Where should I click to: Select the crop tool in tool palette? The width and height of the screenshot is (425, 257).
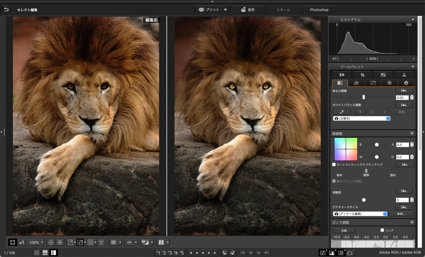tap(362, 75)
